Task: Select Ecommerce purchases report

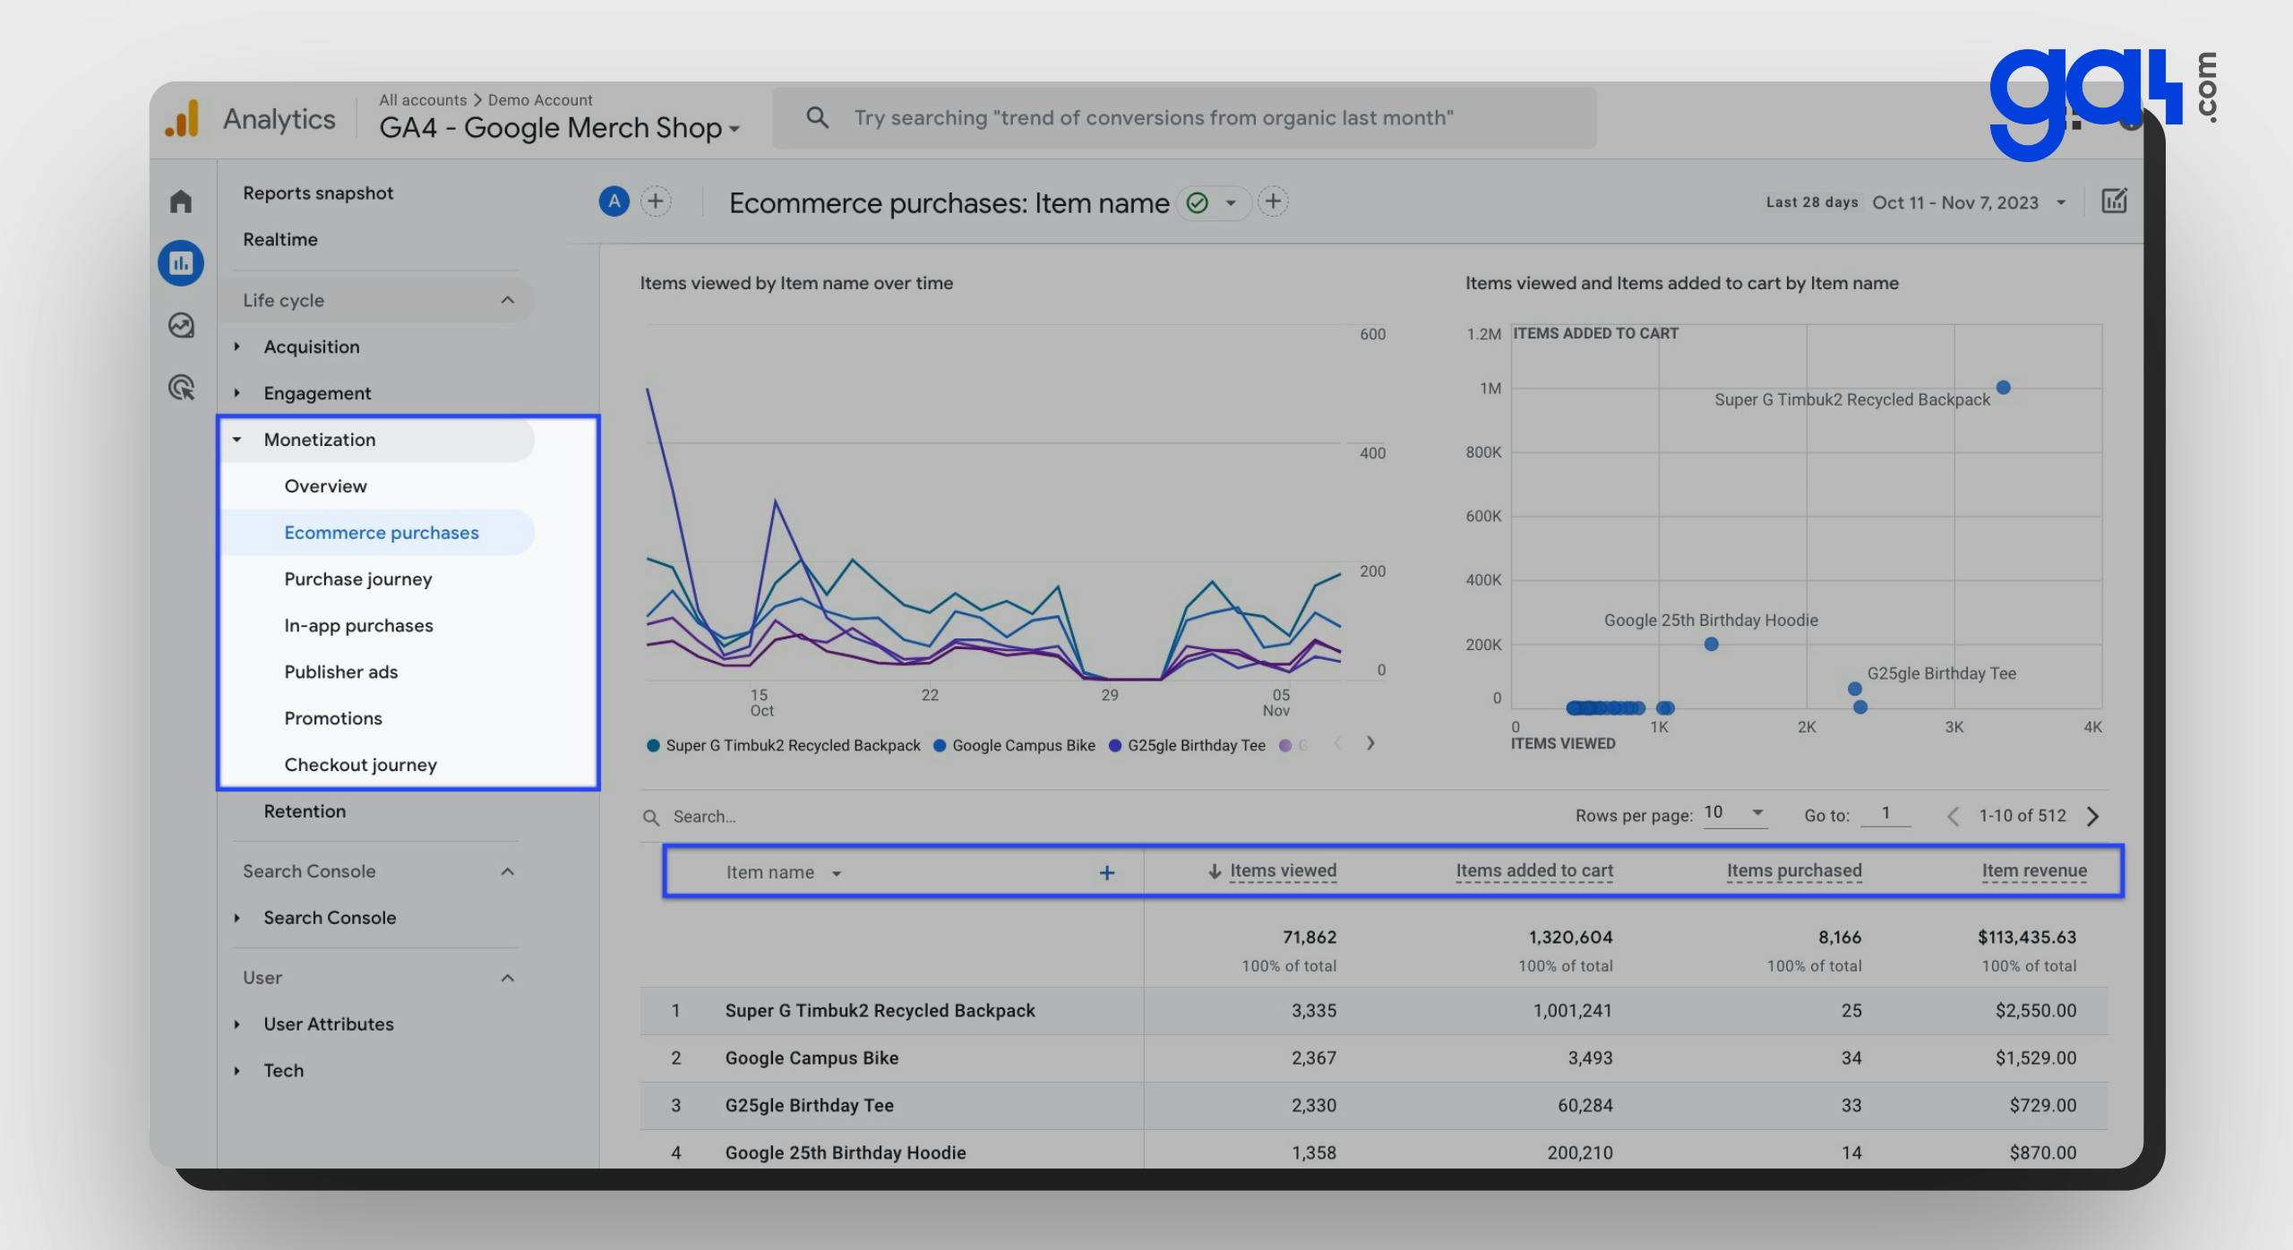Action: [x=382, y=533]
